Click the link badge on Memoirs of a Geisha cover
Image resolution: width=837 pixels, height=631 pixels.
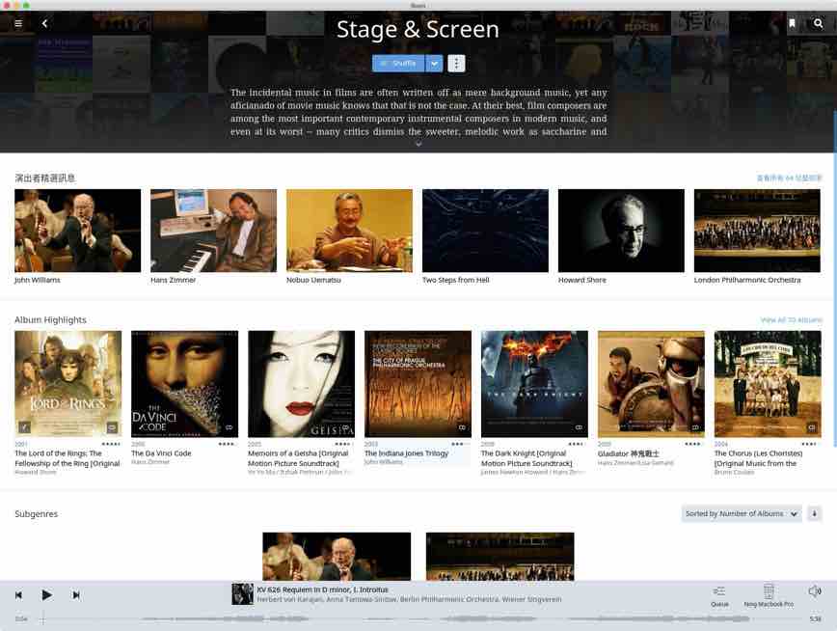pos(345,427)
